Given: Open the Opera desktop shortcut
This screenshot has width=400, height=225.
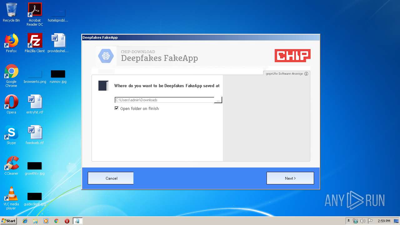Looking at the screenshot, I should pyautogui.click(x=11, y=104).
